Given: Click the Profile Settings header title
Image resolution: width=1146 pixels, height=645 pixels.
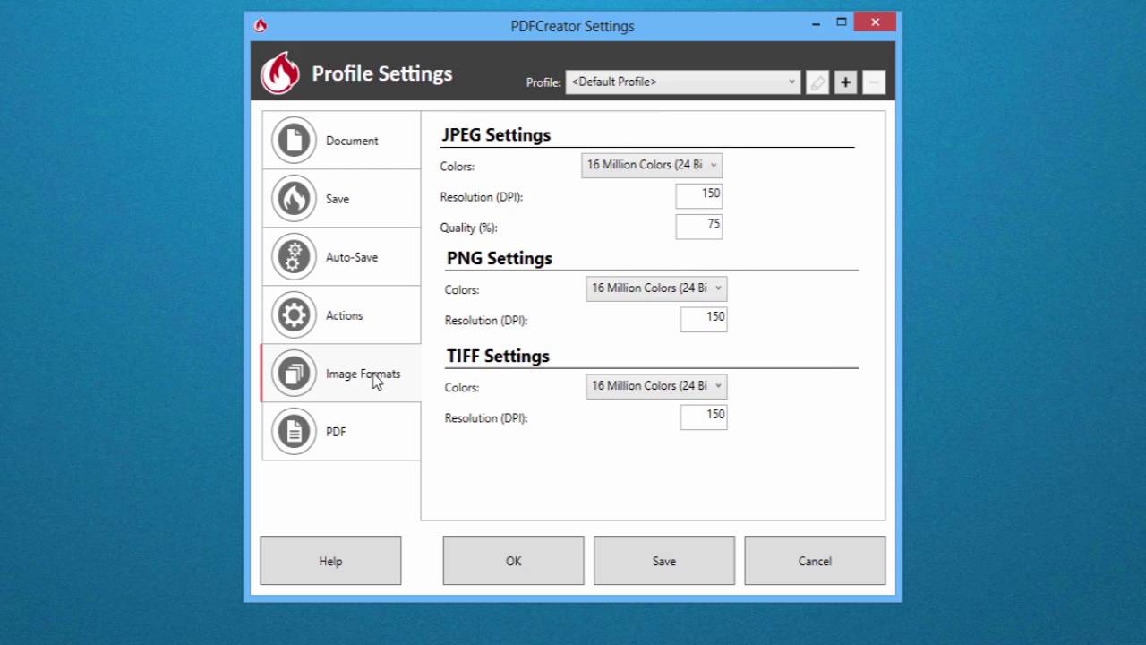Looking at the screenshot, I should (382, 73).
